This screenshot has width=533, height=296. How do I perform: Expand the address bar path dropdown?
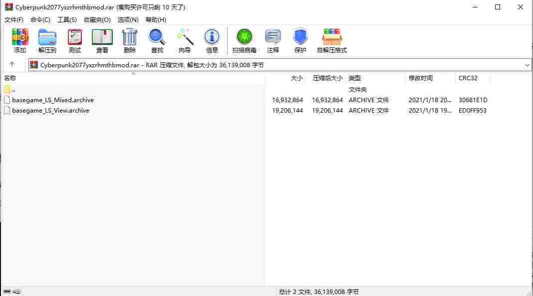pyautogui.click(x=527, y=65)
